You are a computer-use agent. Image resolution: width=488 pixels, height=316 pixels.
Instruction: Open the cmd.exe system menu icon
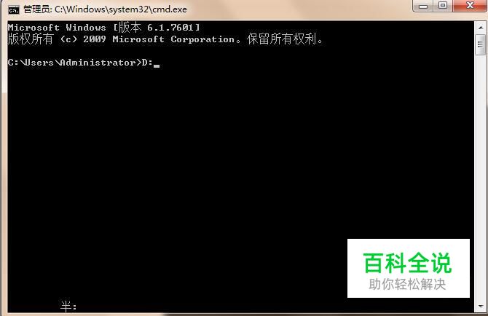pos(14,10)
